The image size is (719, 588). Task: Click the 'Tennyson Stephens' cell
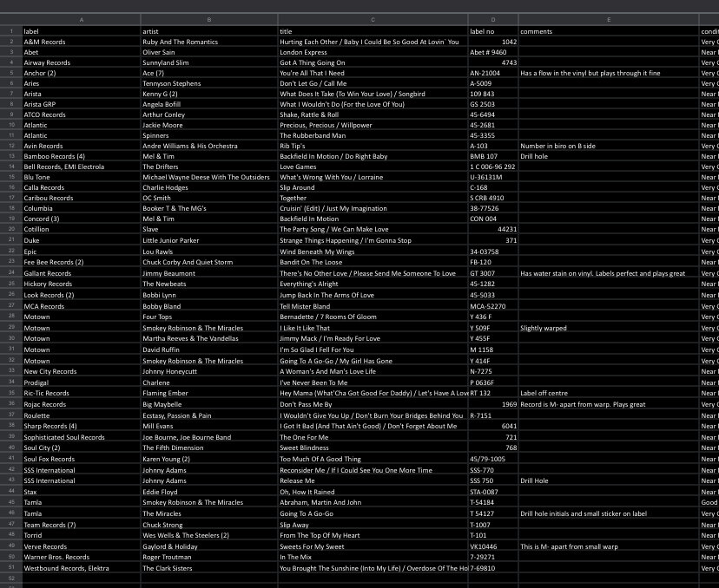click(209, 83)
